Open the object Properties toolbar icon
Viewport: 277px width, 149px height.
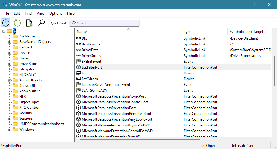click(29, 23)
